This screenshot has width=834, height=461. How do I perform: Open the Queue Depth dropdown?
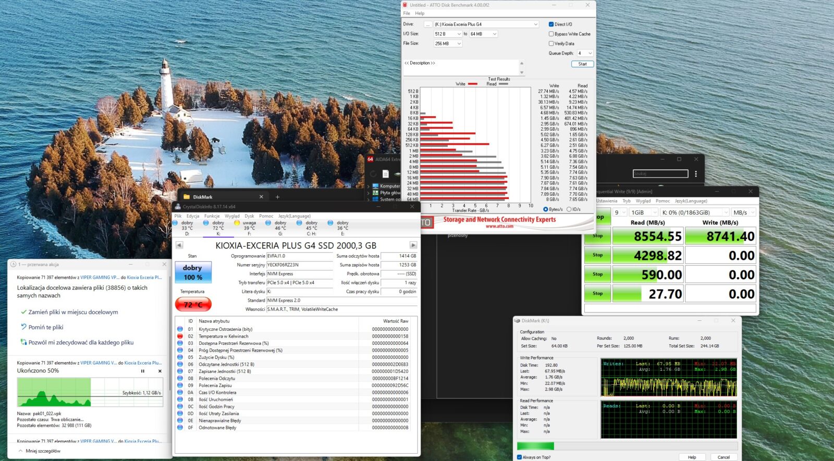click(590, 53)
